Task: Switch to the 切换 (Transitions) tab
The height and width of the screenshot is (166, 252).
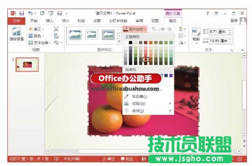Action: tap(81, 21)
